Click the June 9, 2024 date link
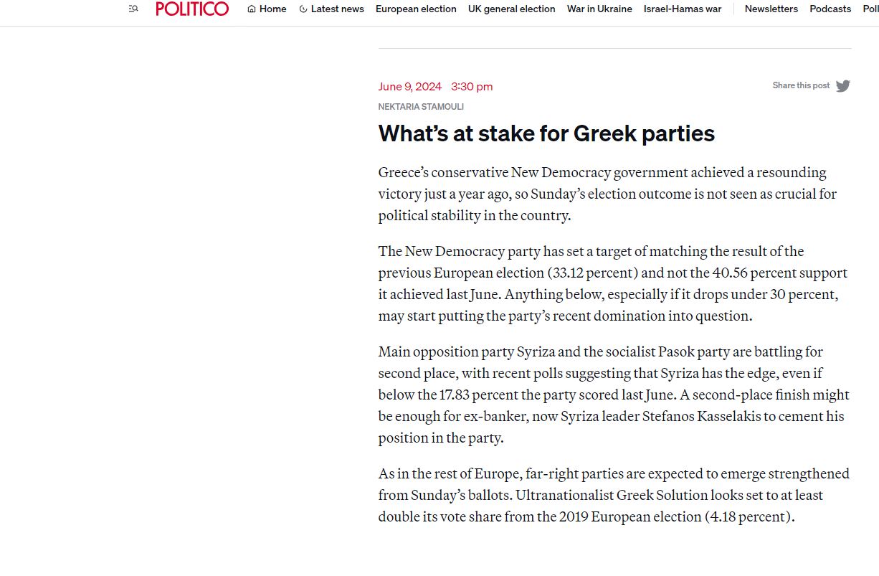Screen dimensions: 879x576 (x=409, y=87)
